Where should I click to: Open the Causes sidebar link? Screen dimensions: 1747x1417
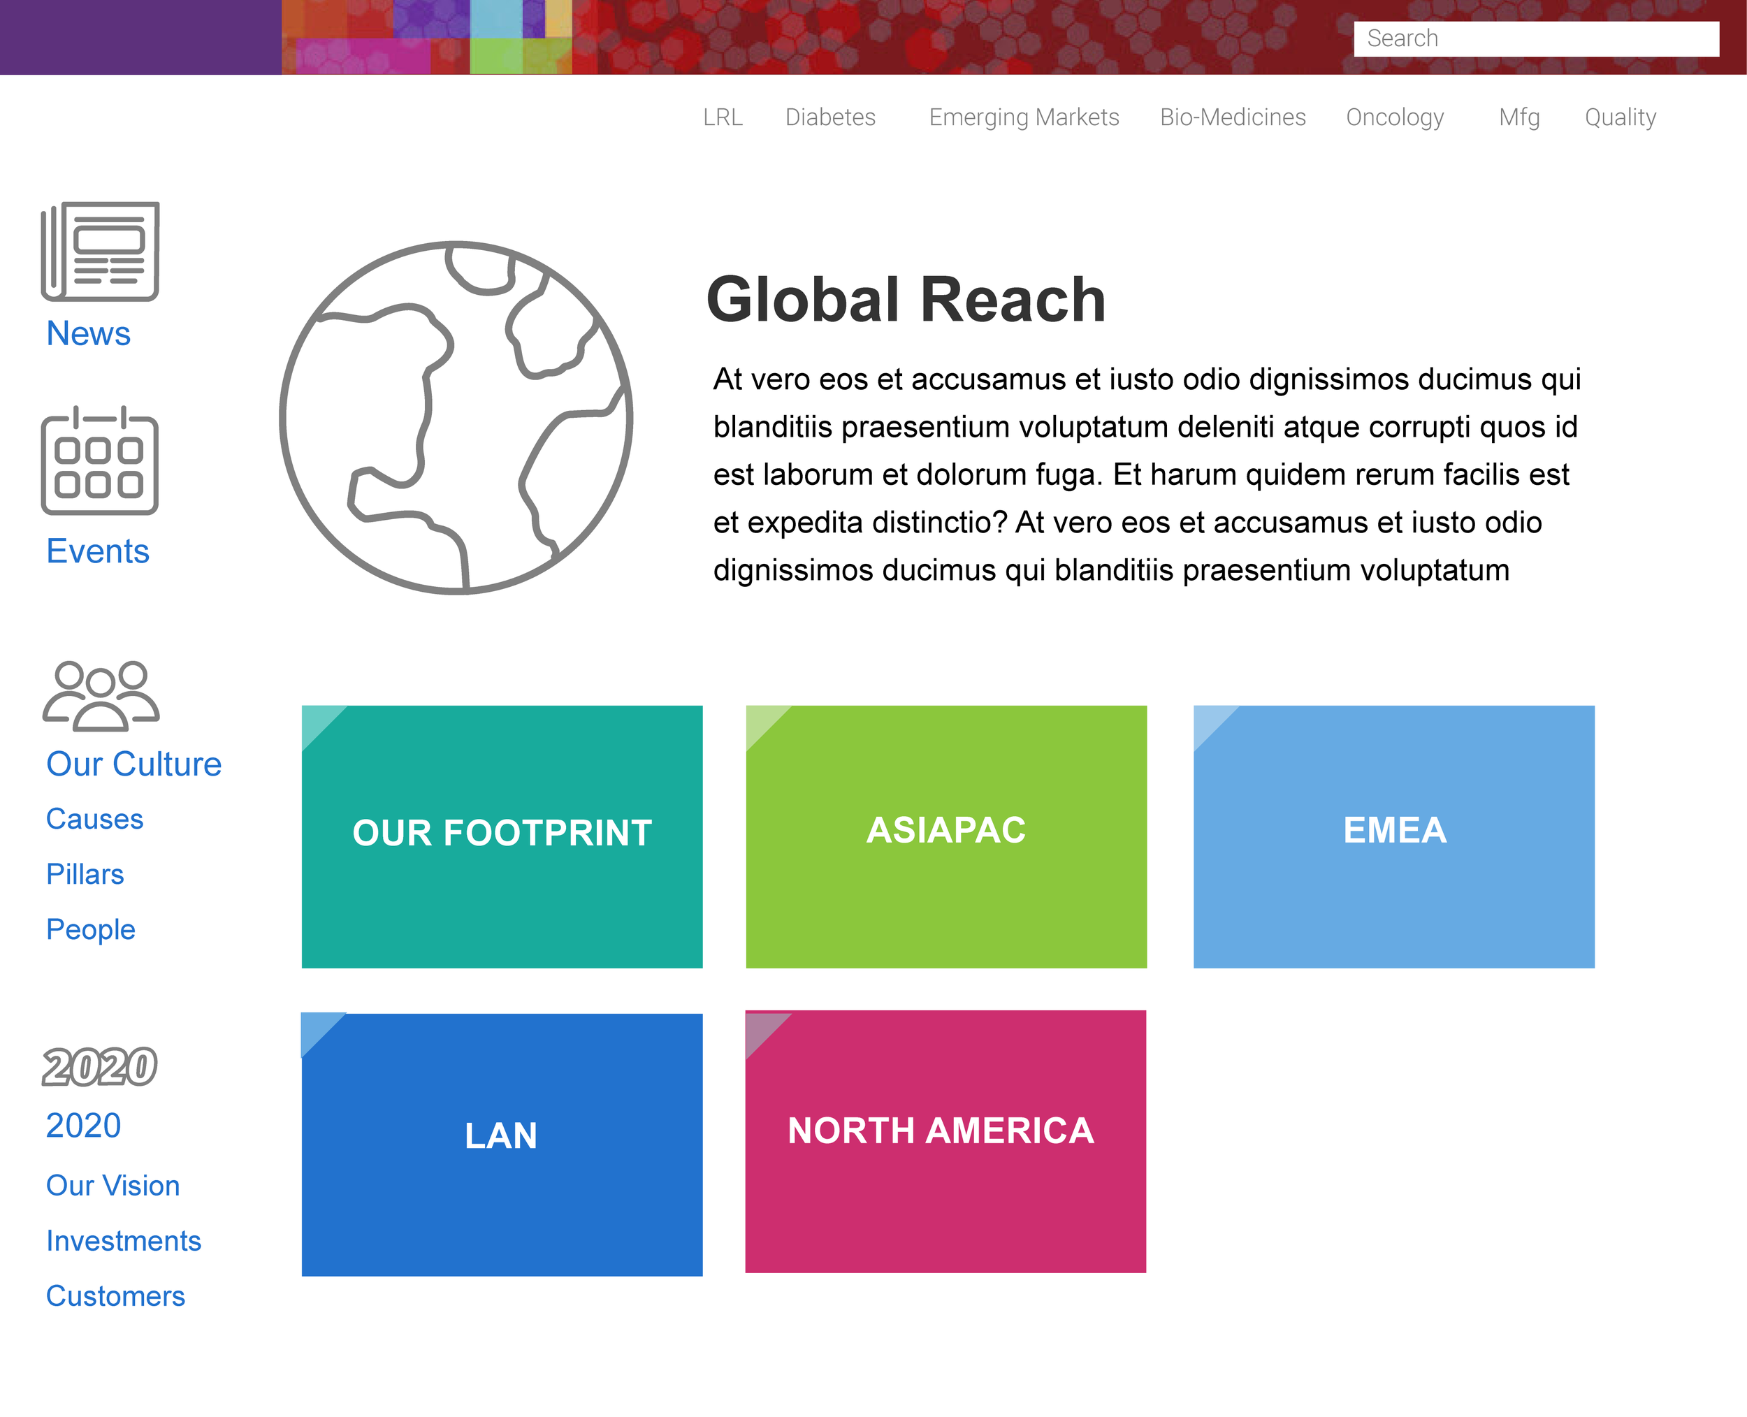[x=95, y=819]
